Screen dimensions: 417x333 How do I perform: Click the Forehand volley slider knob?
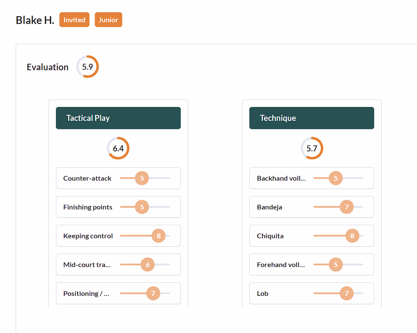click(x=335, y=264)
